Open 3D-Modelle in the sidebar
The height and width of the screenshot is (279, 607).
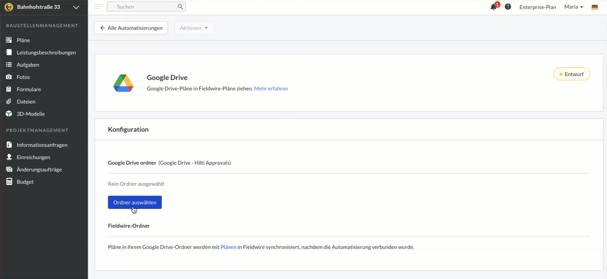click(31, 114)
